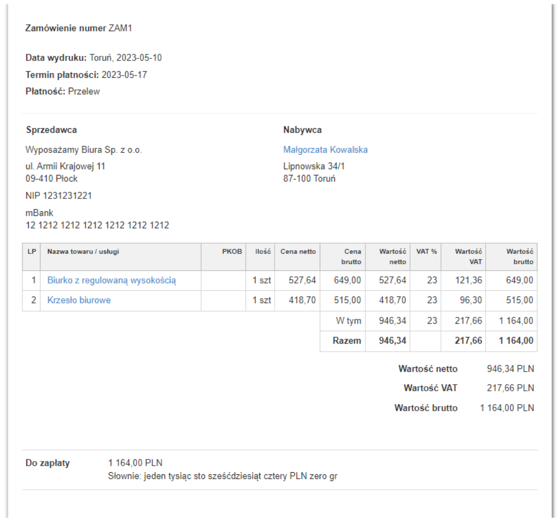Select the bank account number 12 1212 1212

[97, 225]
